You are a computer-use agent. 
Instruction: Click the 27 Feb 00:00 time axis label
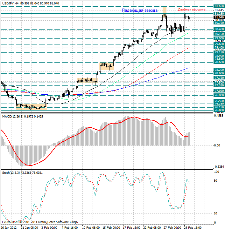pyautogui.click(x=172, y=228)
